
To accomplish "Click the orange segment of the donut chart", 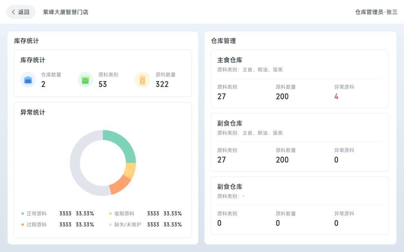I will pyautogui.click(x=119, y=185).
